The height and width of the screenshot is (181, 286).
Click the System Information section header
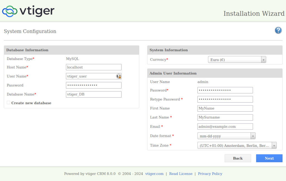(x=215, y=50)
